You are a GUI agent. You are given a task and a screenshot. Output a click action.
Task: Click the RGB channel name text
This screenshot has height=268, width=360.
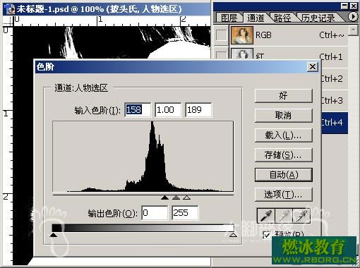click(263, 35)
